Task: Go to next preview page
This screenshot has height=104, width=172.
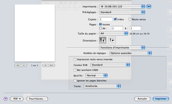Action: 46,66
